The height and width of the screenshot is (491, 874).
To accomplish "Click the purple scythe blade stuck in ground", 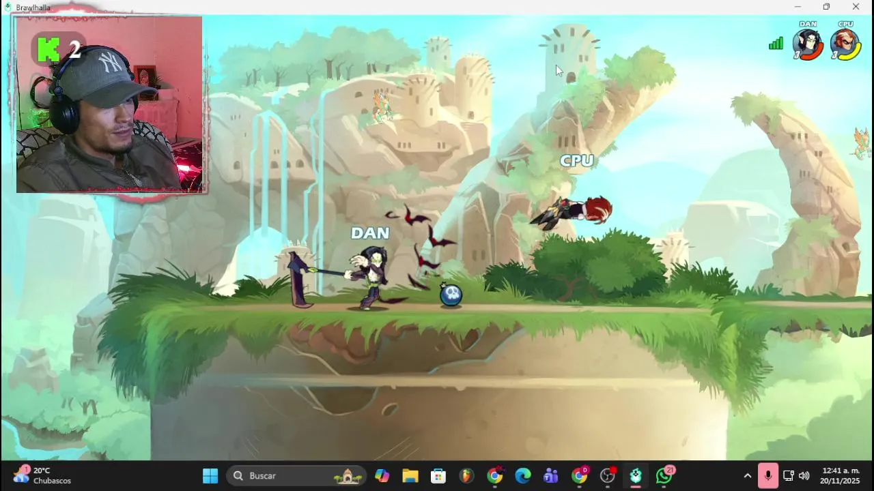I will click(x=298, y=280).
